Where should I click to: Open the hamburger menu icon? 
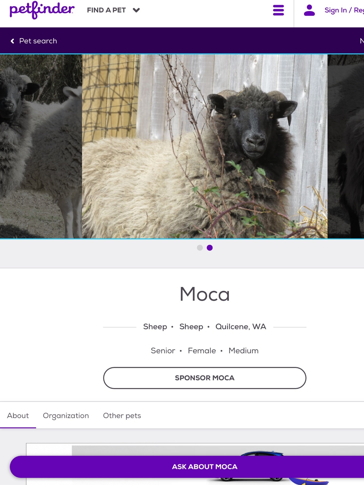[278, 10]
